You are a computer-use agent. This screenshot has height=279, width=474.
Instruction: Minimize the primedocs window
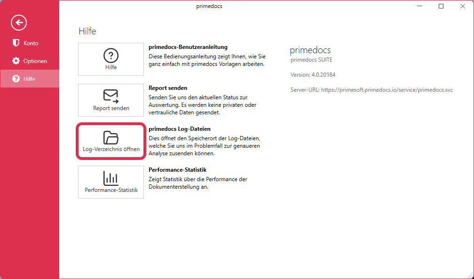[x=419, y=7]
